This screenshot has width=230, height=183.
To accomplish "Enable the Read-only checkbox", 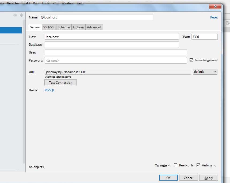I will (x=175, y=165).
